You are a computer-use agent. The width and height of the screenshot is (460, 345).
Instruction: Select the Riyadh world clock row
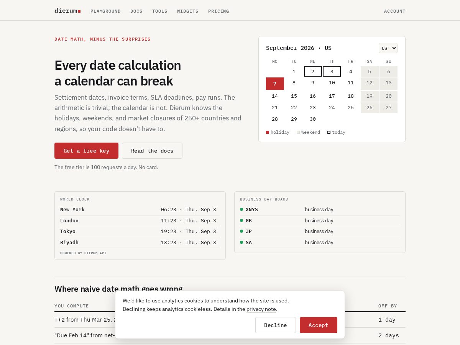pyautogui.click(x=140, y=243)
